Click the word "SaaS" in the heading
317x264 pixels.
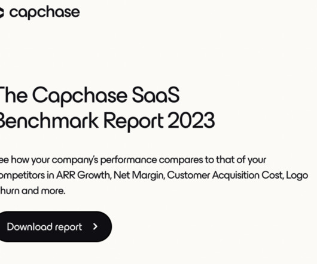(156, 95)
